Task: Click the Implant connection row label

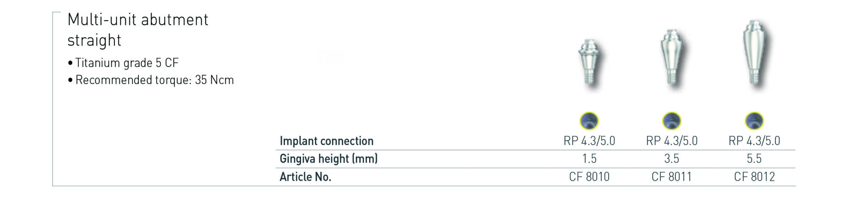Action: [x=326, y=141]
